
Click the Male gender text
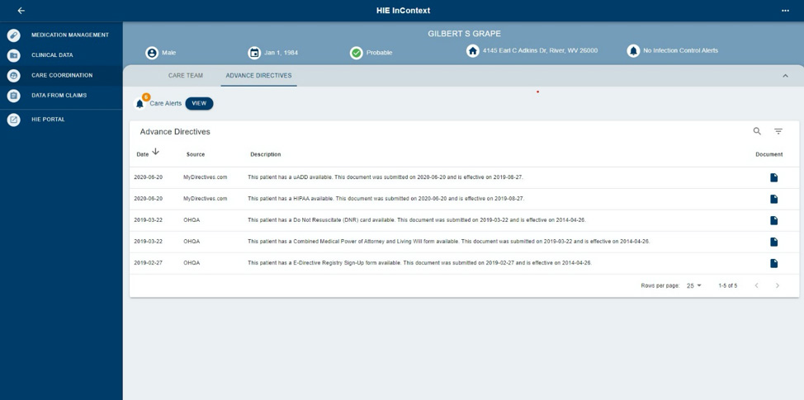pyautogui.click(x=168, y=53)
